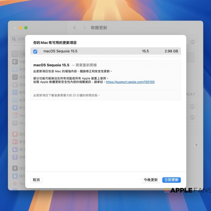Open the support.apple.com/100100 link
The width and height of the screenshot is (211, 211).
click(x=130, y=82)
